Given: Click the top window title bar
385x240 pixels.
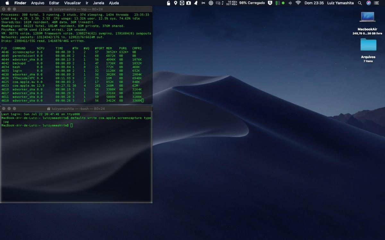Looking at the screenshot, I should [76, 10].
